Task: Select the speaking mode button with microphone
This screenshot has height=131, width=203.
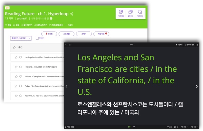Action: (x=49, y=34)
